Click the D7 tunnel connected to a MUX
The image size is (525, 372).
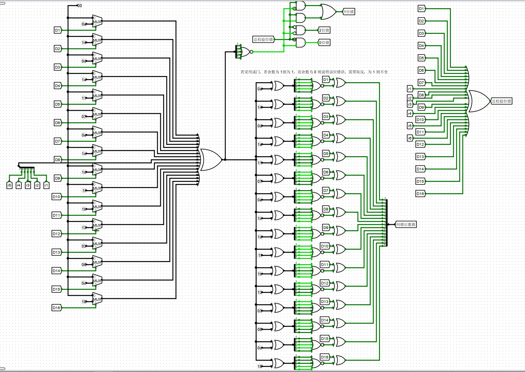click(57, 141)
